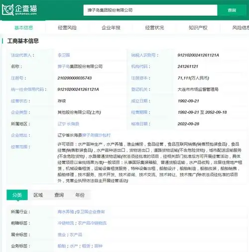The height and width of the screenshot is (252, 249).
Task: Switch to the 年份 tab
Action: tap(80, 195)
